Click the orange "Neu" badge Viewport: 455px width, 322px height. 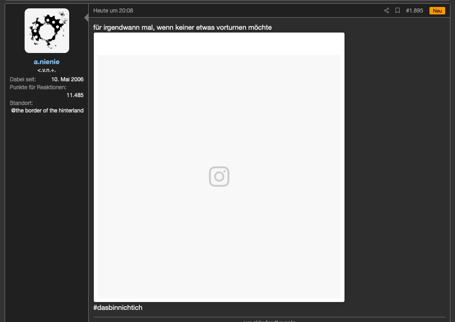tap(437, 11)
